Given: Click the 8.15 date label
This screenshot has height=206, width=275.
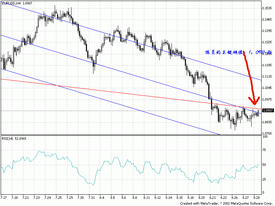Looking at the screenshot, I should point(179,198).
